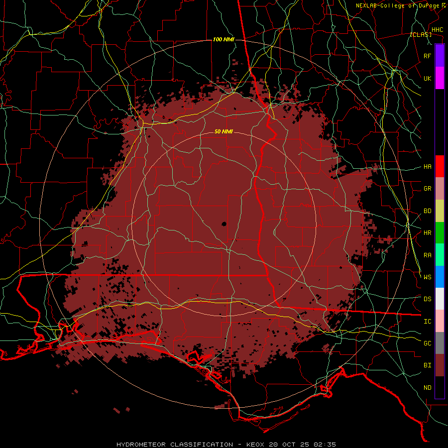Screen dimensions: 448x448
Task: Click the WS blue legend swatch
Action: point(440,277)
